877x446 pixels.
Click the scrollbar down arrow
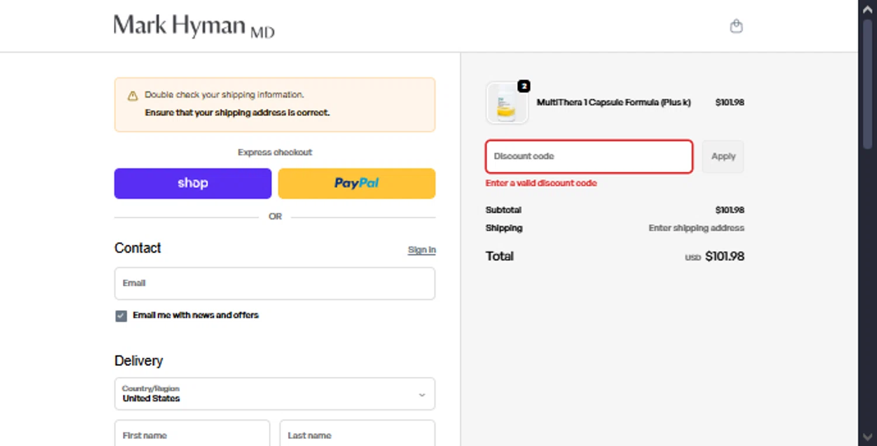click(868, 437)
